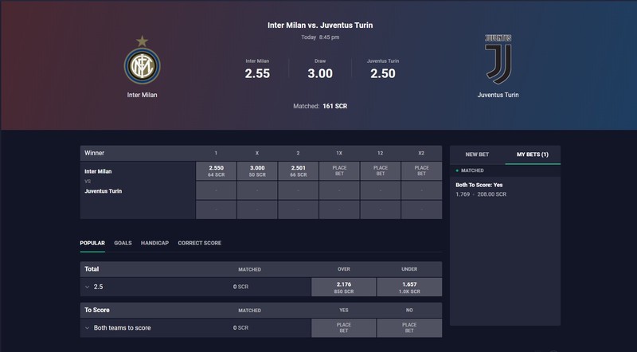This screenshot has height=352, width=637.
Task: Click the Juventus club logo
Action: click(x=498, y=60)
